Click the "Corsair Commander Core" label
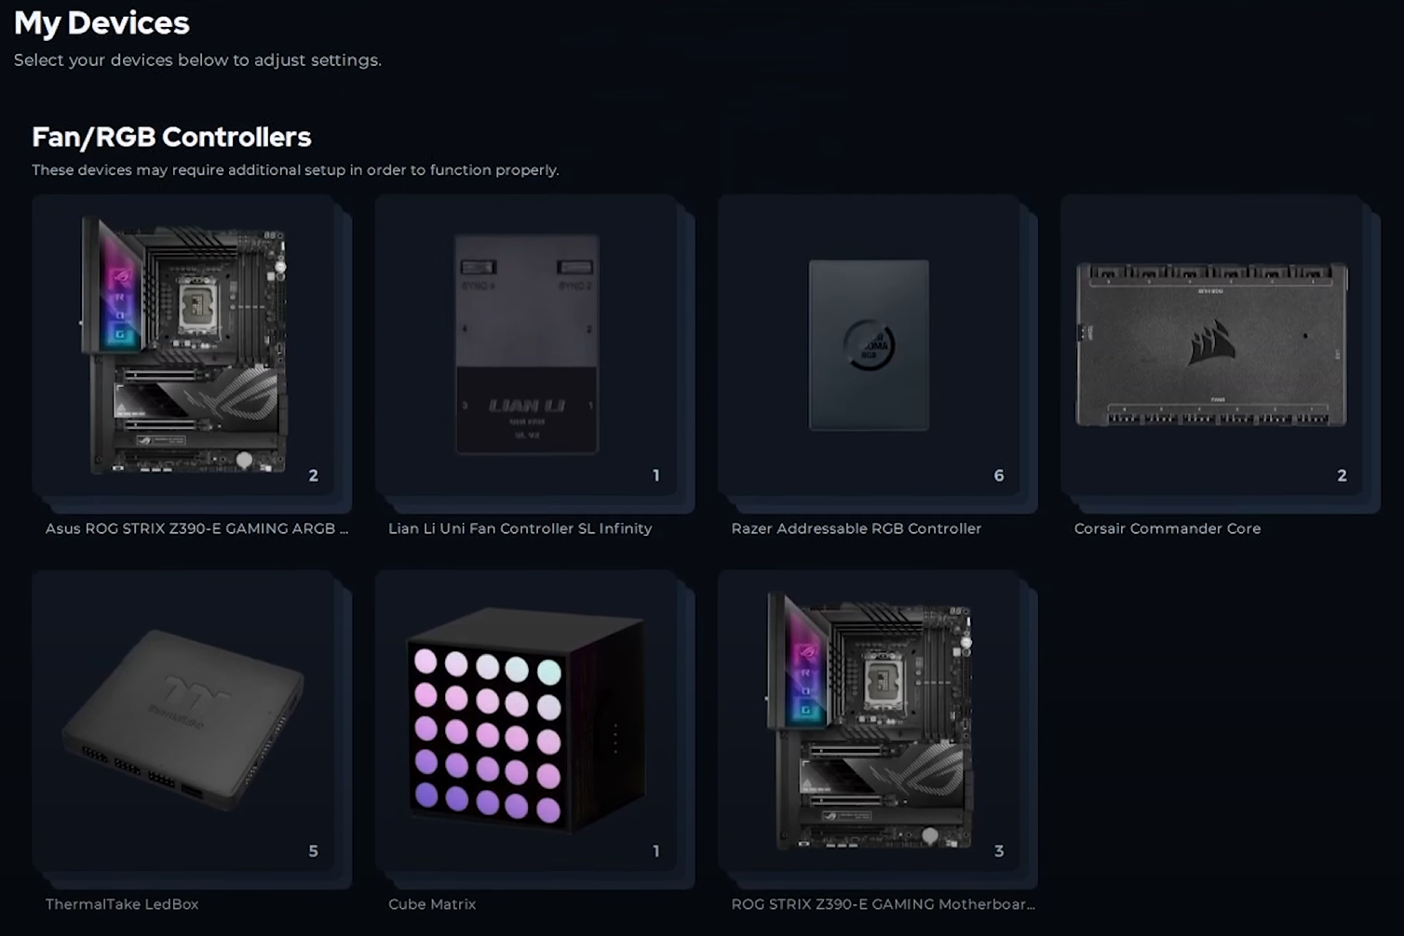This screenshot has width=1404, height=936. [x=1167, y=528]
